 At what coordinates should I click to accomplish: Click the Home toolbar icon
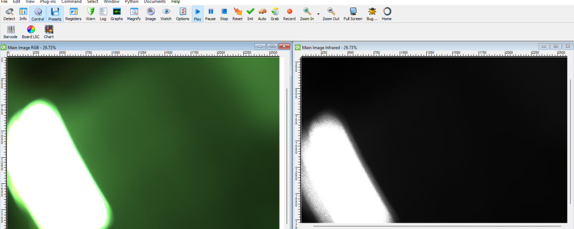click(x=386, y=14)
